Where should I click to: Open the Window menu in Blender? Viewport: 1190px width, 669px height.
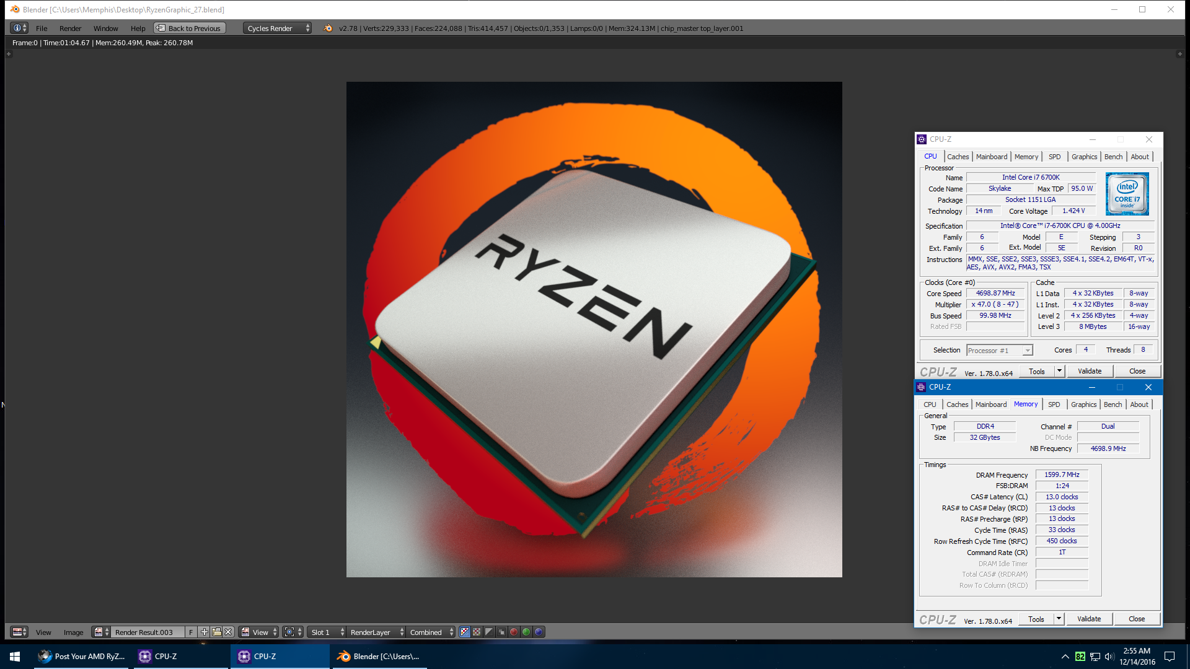[x=106, y=28]
